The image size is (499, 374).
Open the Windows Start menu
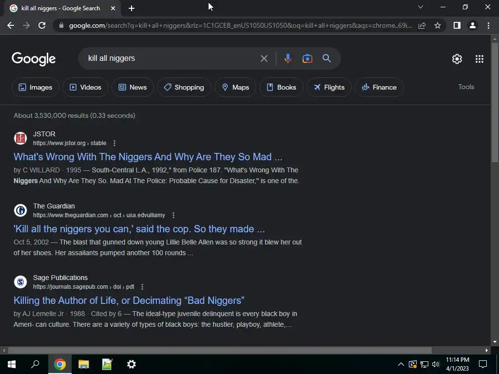[12, 364]
